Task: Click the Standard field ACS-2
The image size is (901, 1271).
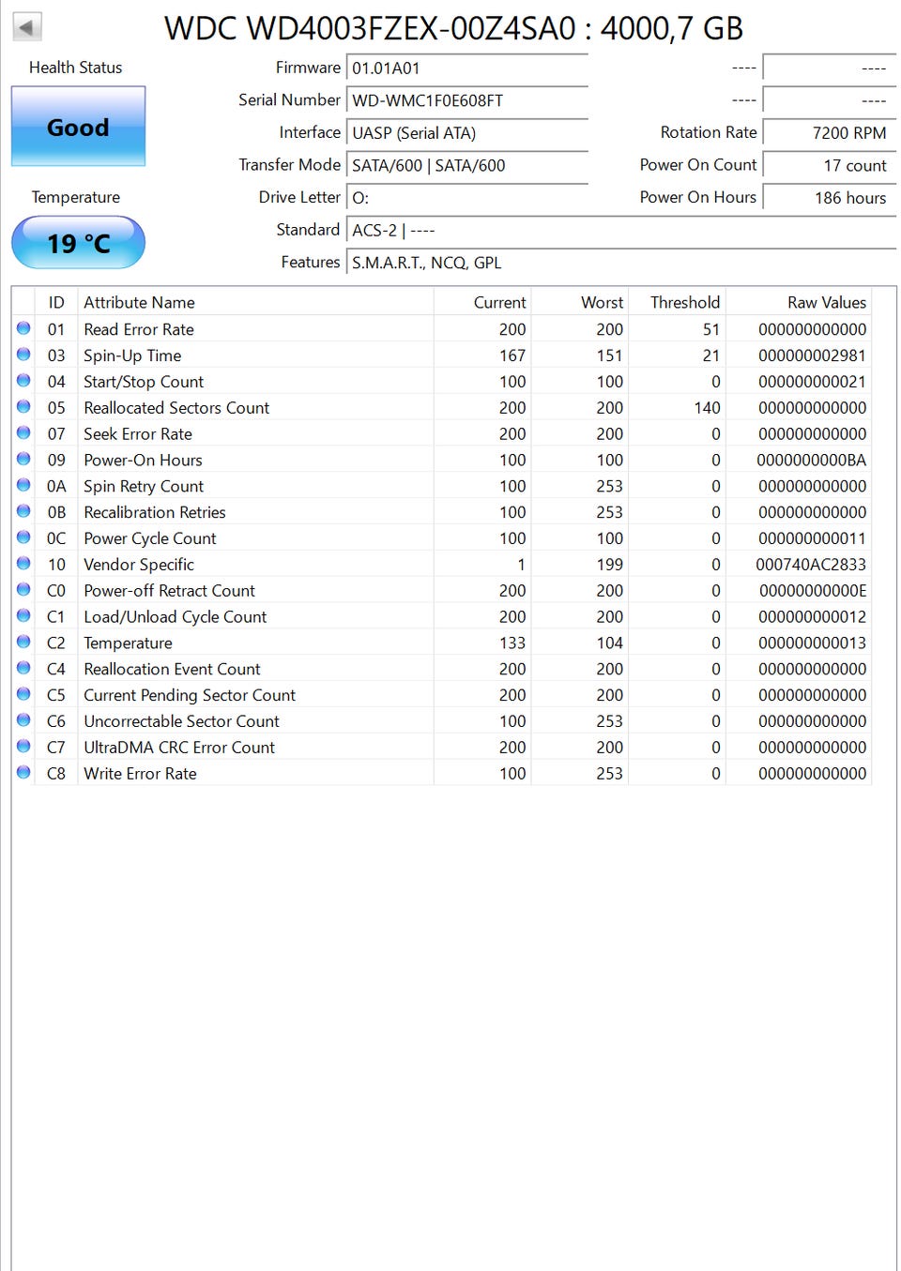Action: pos(621,230)
